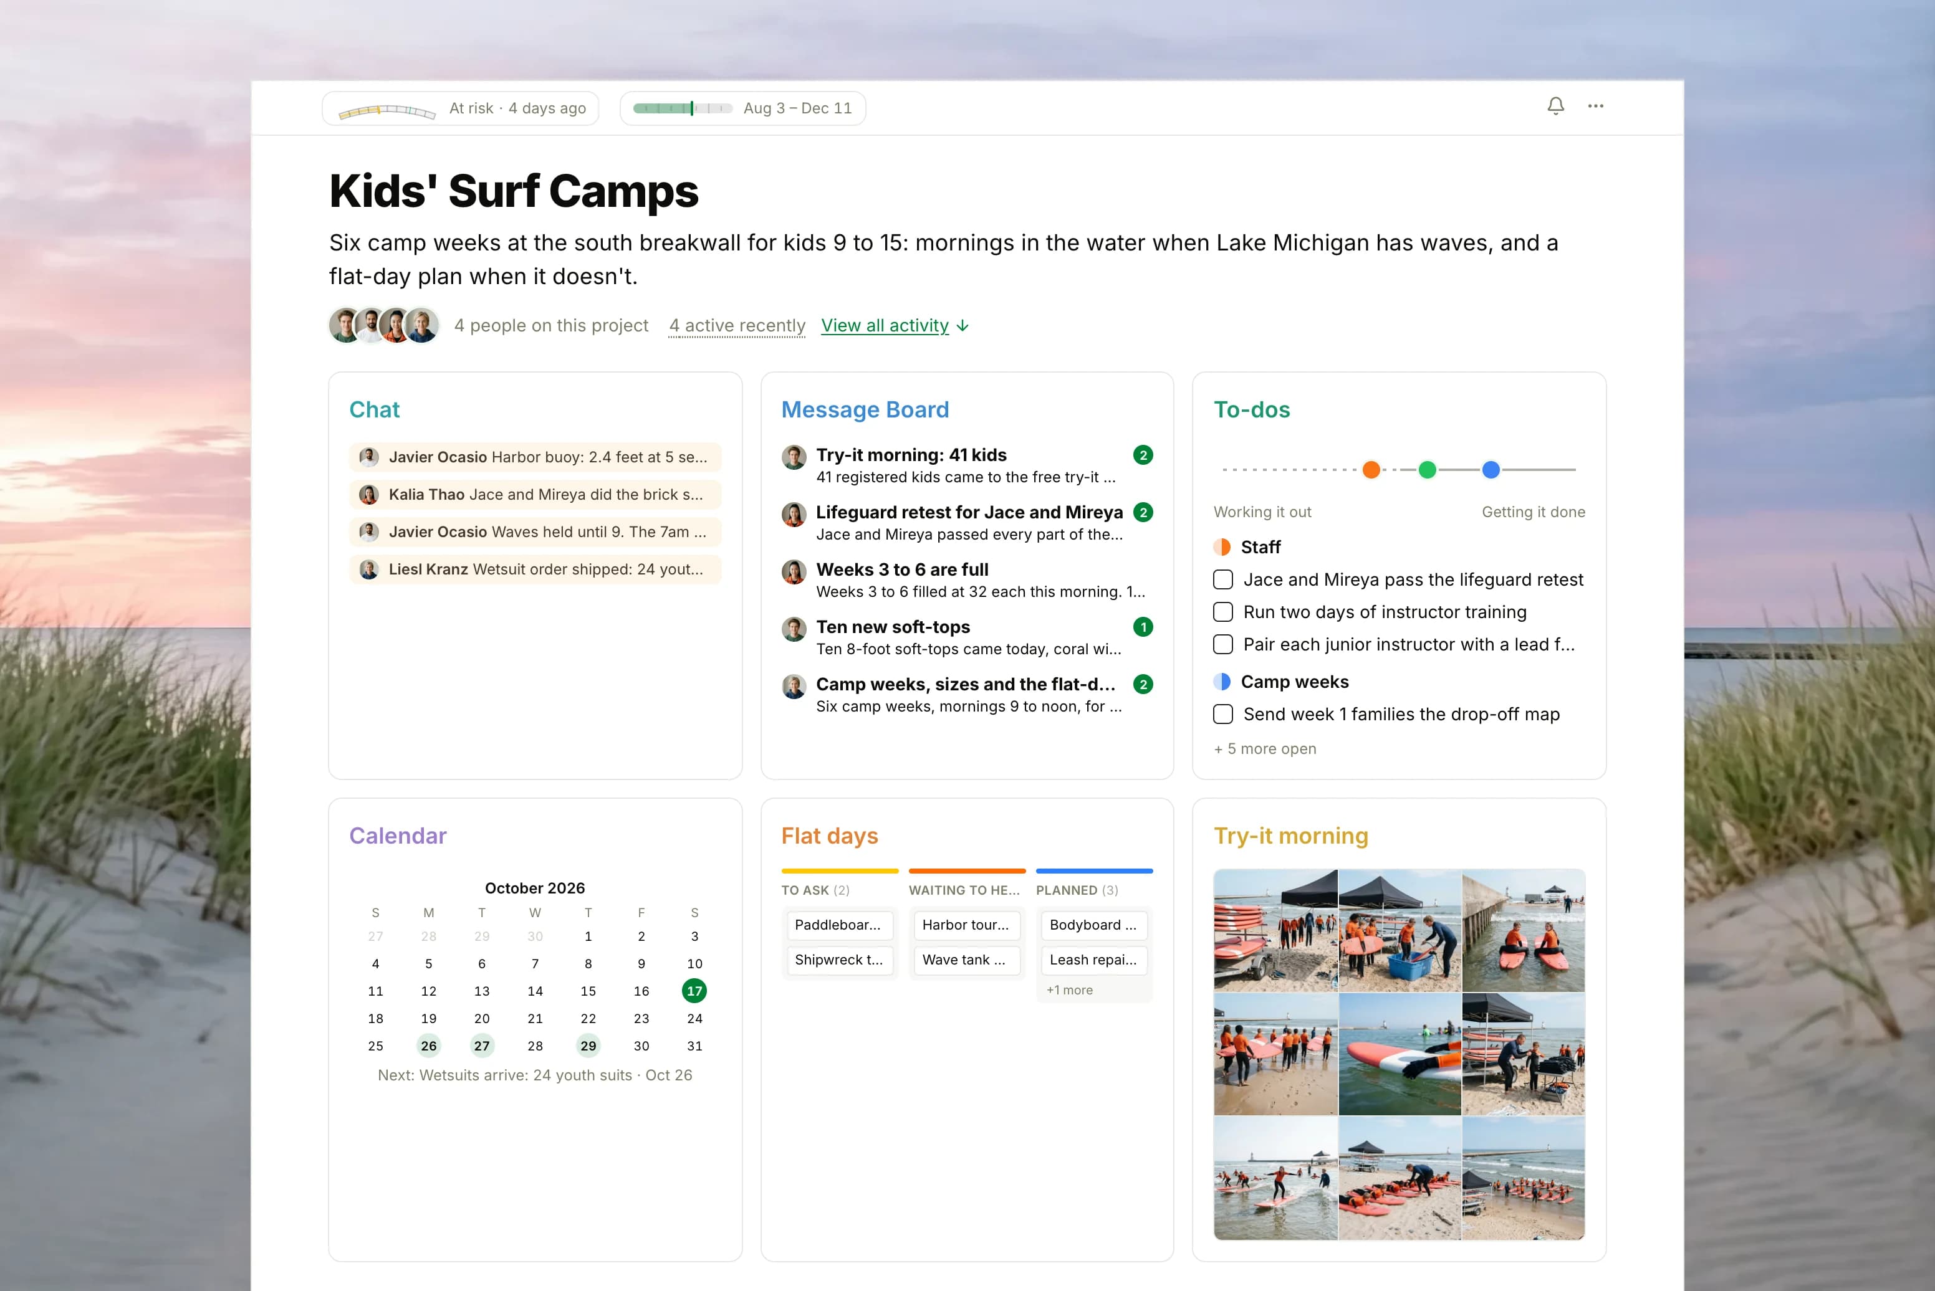Click the blue dot on the hill chart

point(1490,469)
